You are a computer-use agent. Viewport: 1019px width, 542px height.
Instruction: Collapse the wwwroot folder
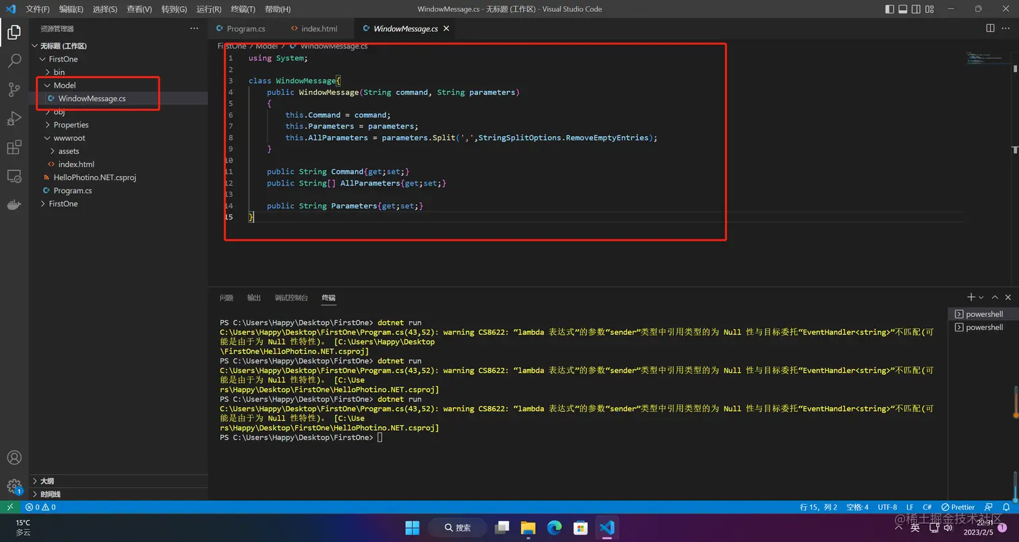click(x=119, y=138)
